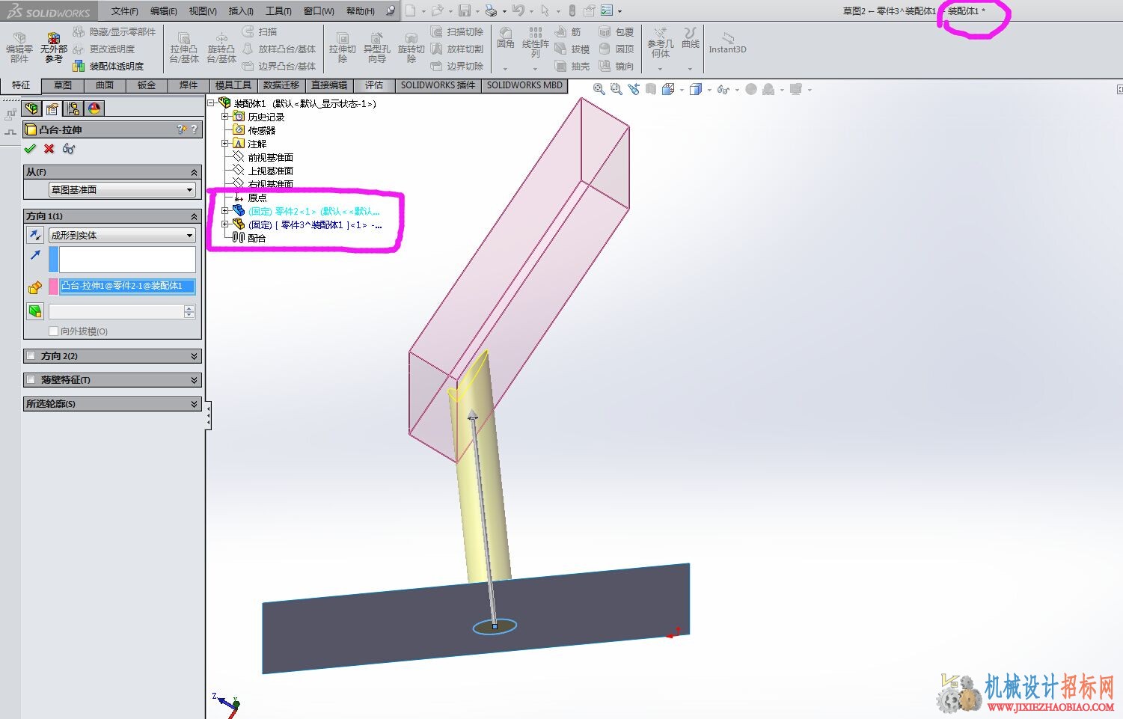Click the Zoom to Fit magnifier icon
Screen dimensions: 1123x719
coord(599,89)
